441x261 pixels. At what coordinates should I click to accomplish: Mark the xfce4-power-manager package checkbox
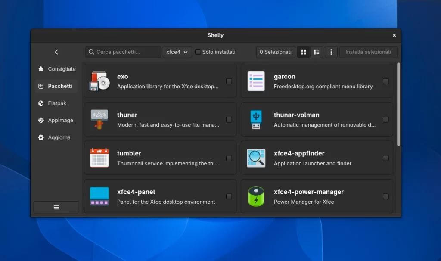point(385,196)
